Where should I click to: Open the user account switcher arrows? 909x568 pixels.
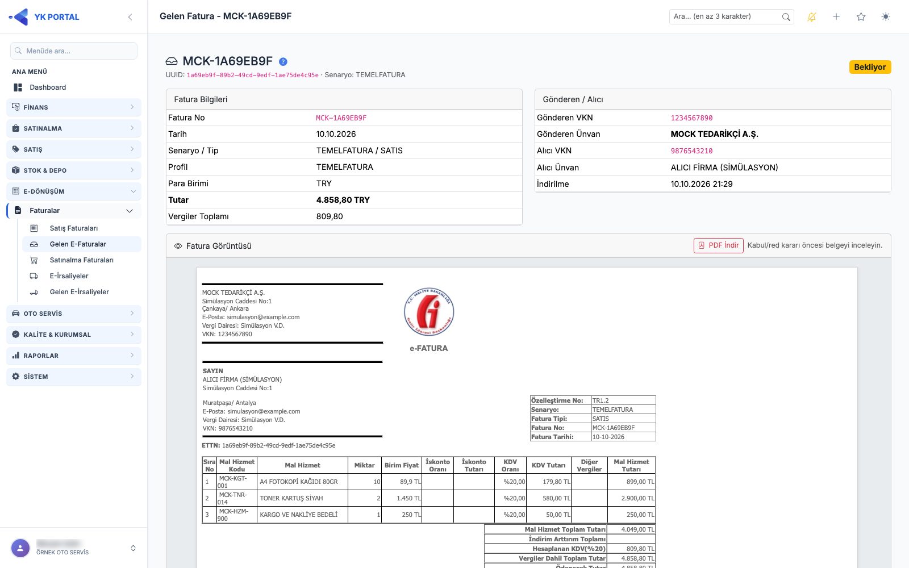[133, 548]
